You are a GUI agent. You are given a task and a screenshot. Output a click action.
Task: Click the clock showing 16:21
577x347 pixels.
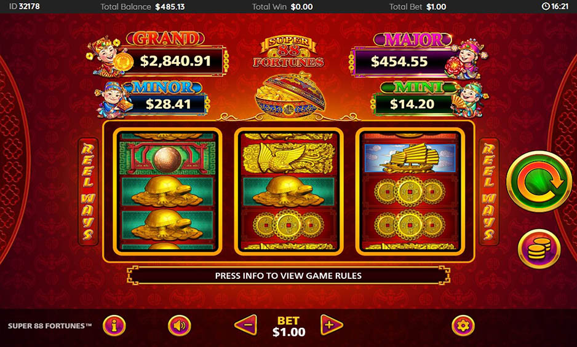[555, 7]
